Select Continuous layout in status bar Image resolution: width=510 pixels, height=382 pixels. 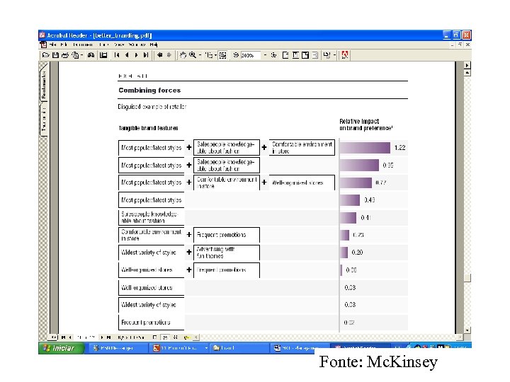click(x=165, y=337)
